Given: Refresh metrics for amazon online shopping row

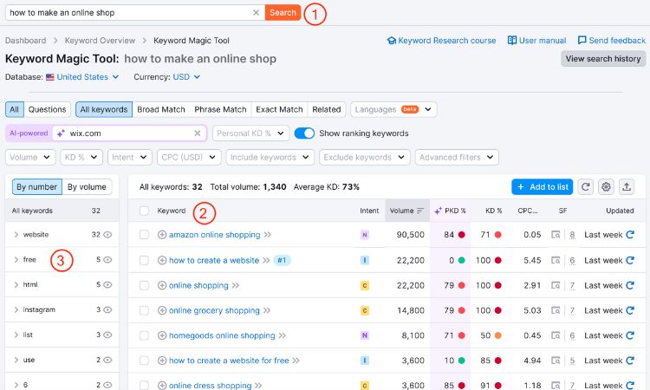Looking at the screenshot, I should tap(630, 235).
